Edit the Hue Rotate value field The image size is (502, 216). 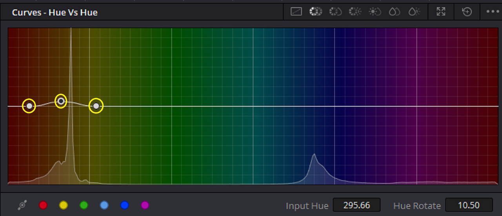click(469, 205)
